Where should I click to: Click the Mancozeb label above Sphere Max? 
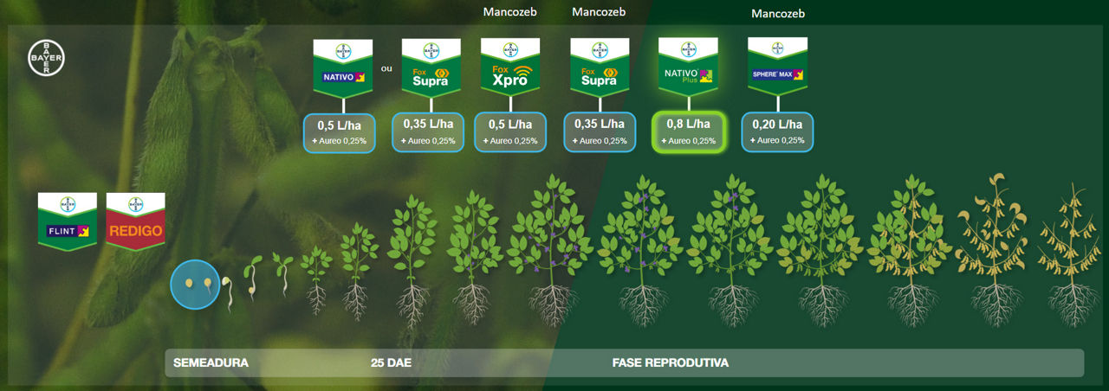point(778,14)
